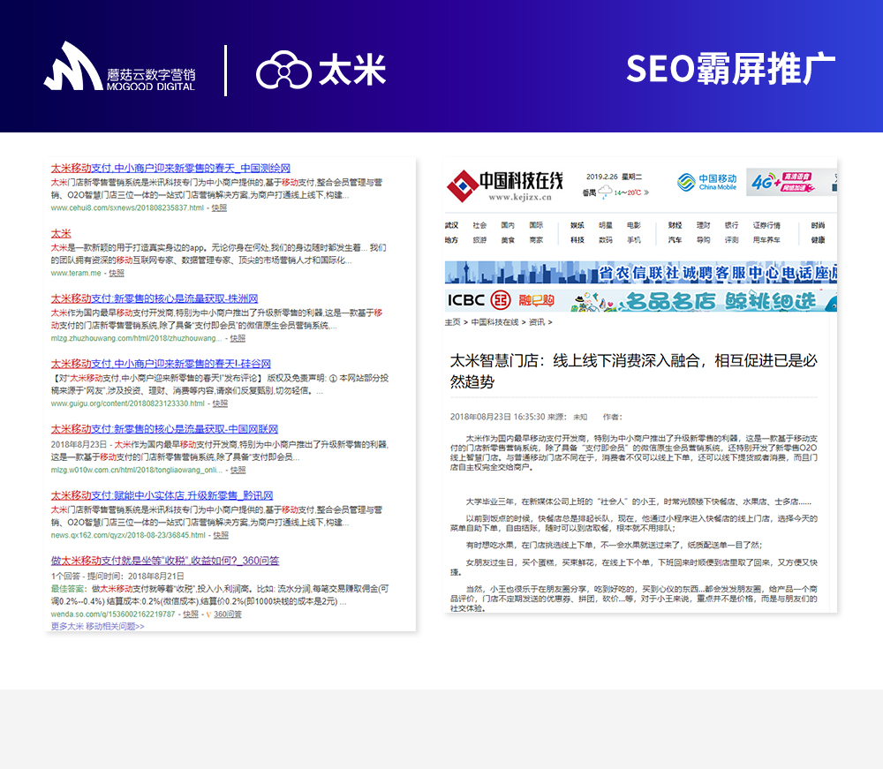Select 社会 in the news navigation

coord(479,225)
